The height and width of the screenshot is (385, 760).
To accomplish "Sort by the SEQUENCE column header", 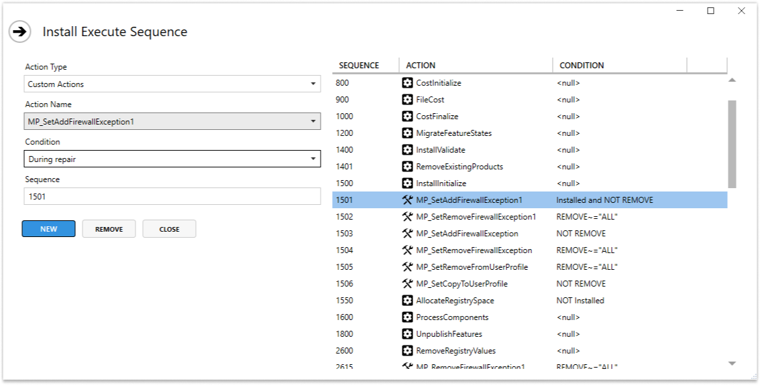I will (x=366, y=66).
